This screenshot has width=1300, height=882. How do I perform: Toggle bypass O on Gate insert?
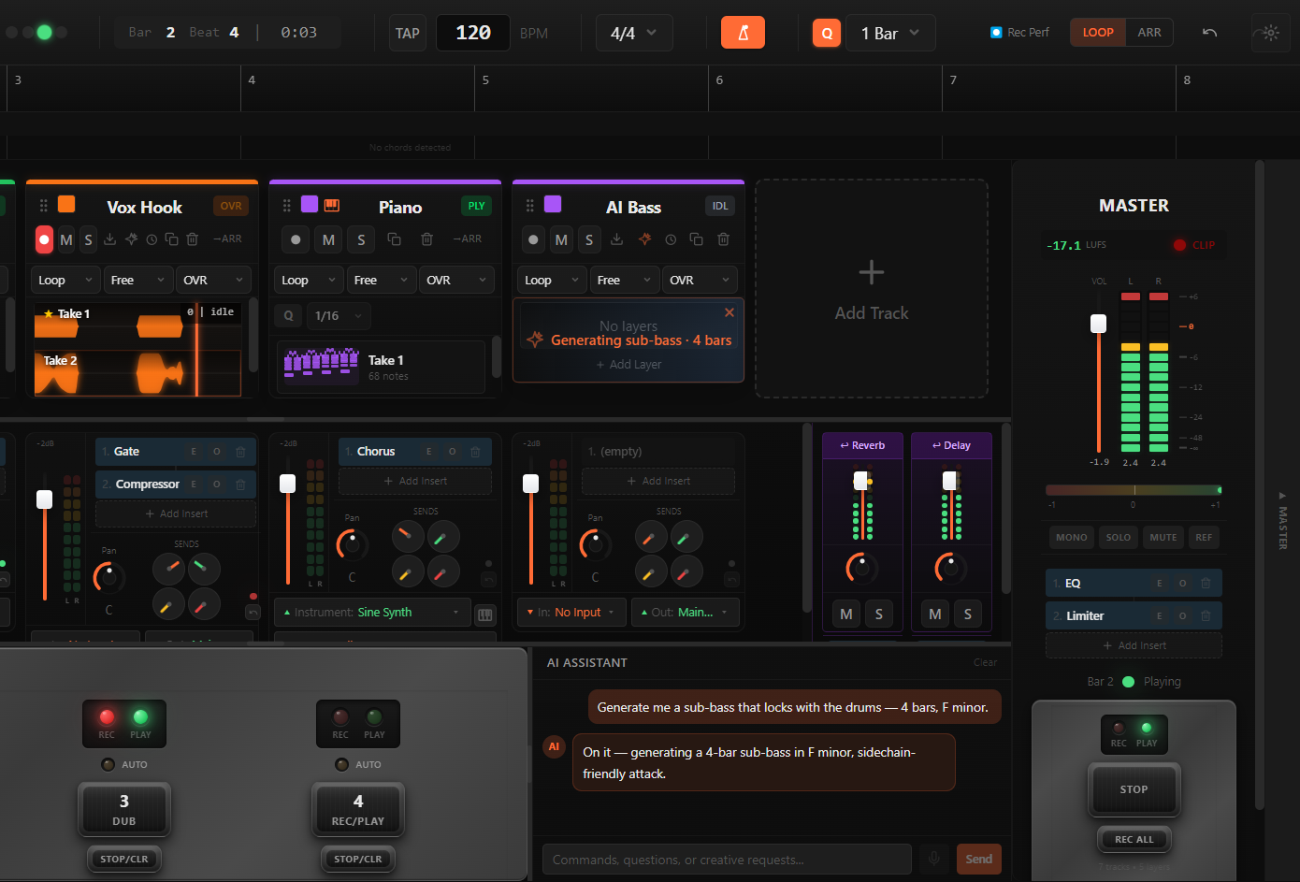click(216, 452)
